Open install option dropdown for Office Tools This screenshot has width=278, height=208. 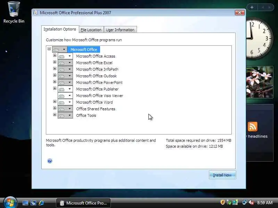pos(65,115)
